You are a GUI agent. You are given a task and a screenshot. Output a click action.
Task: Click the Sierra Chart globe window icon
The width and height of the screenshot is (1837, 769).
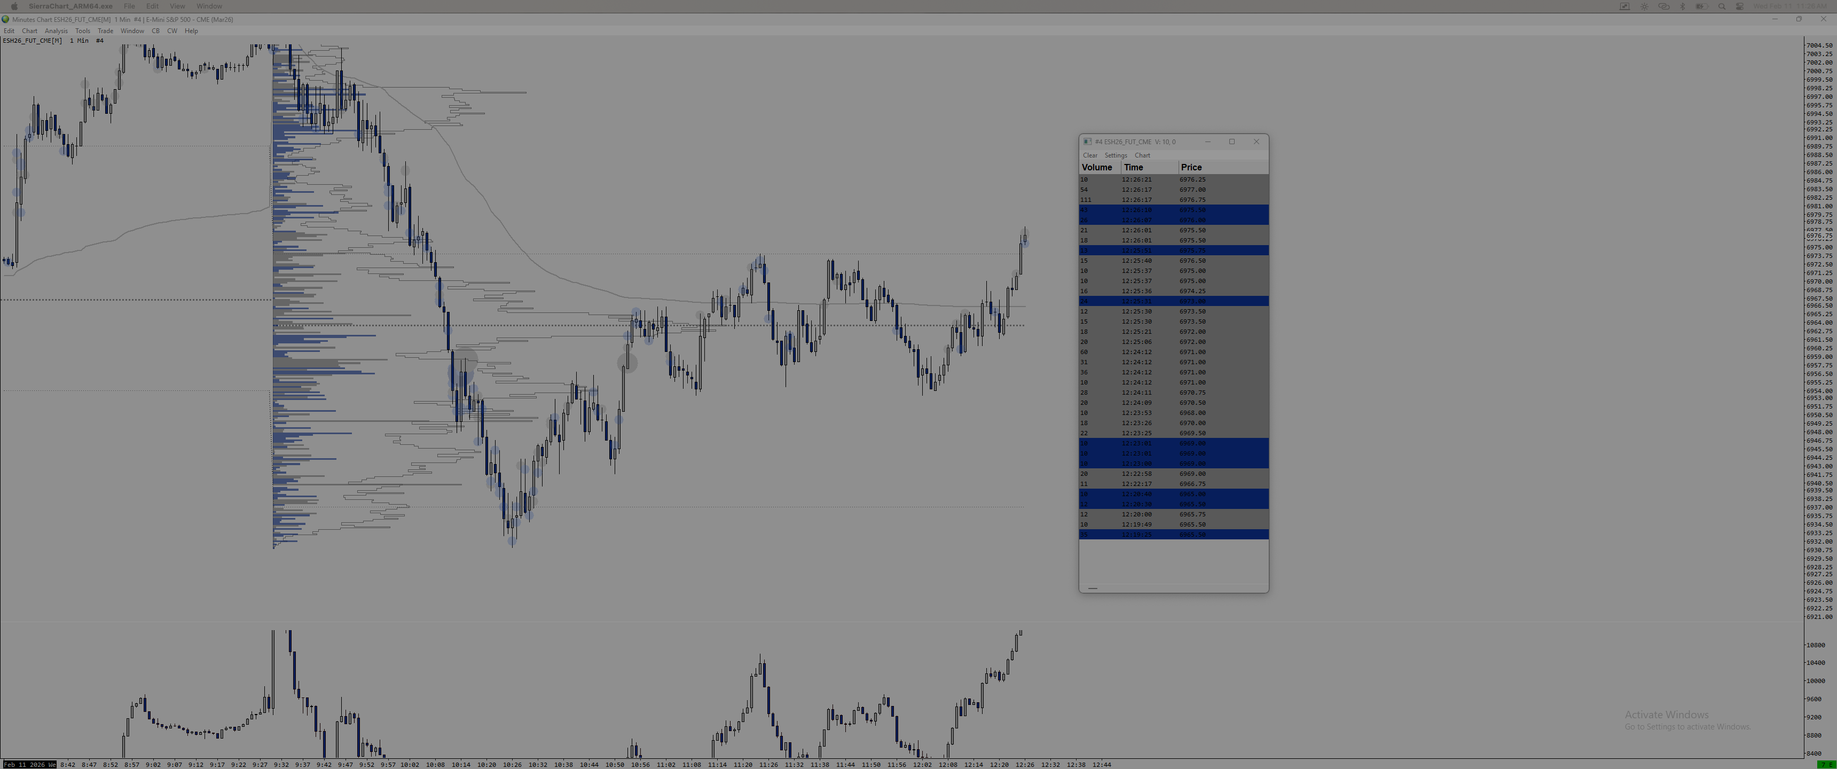pos(6,19)
